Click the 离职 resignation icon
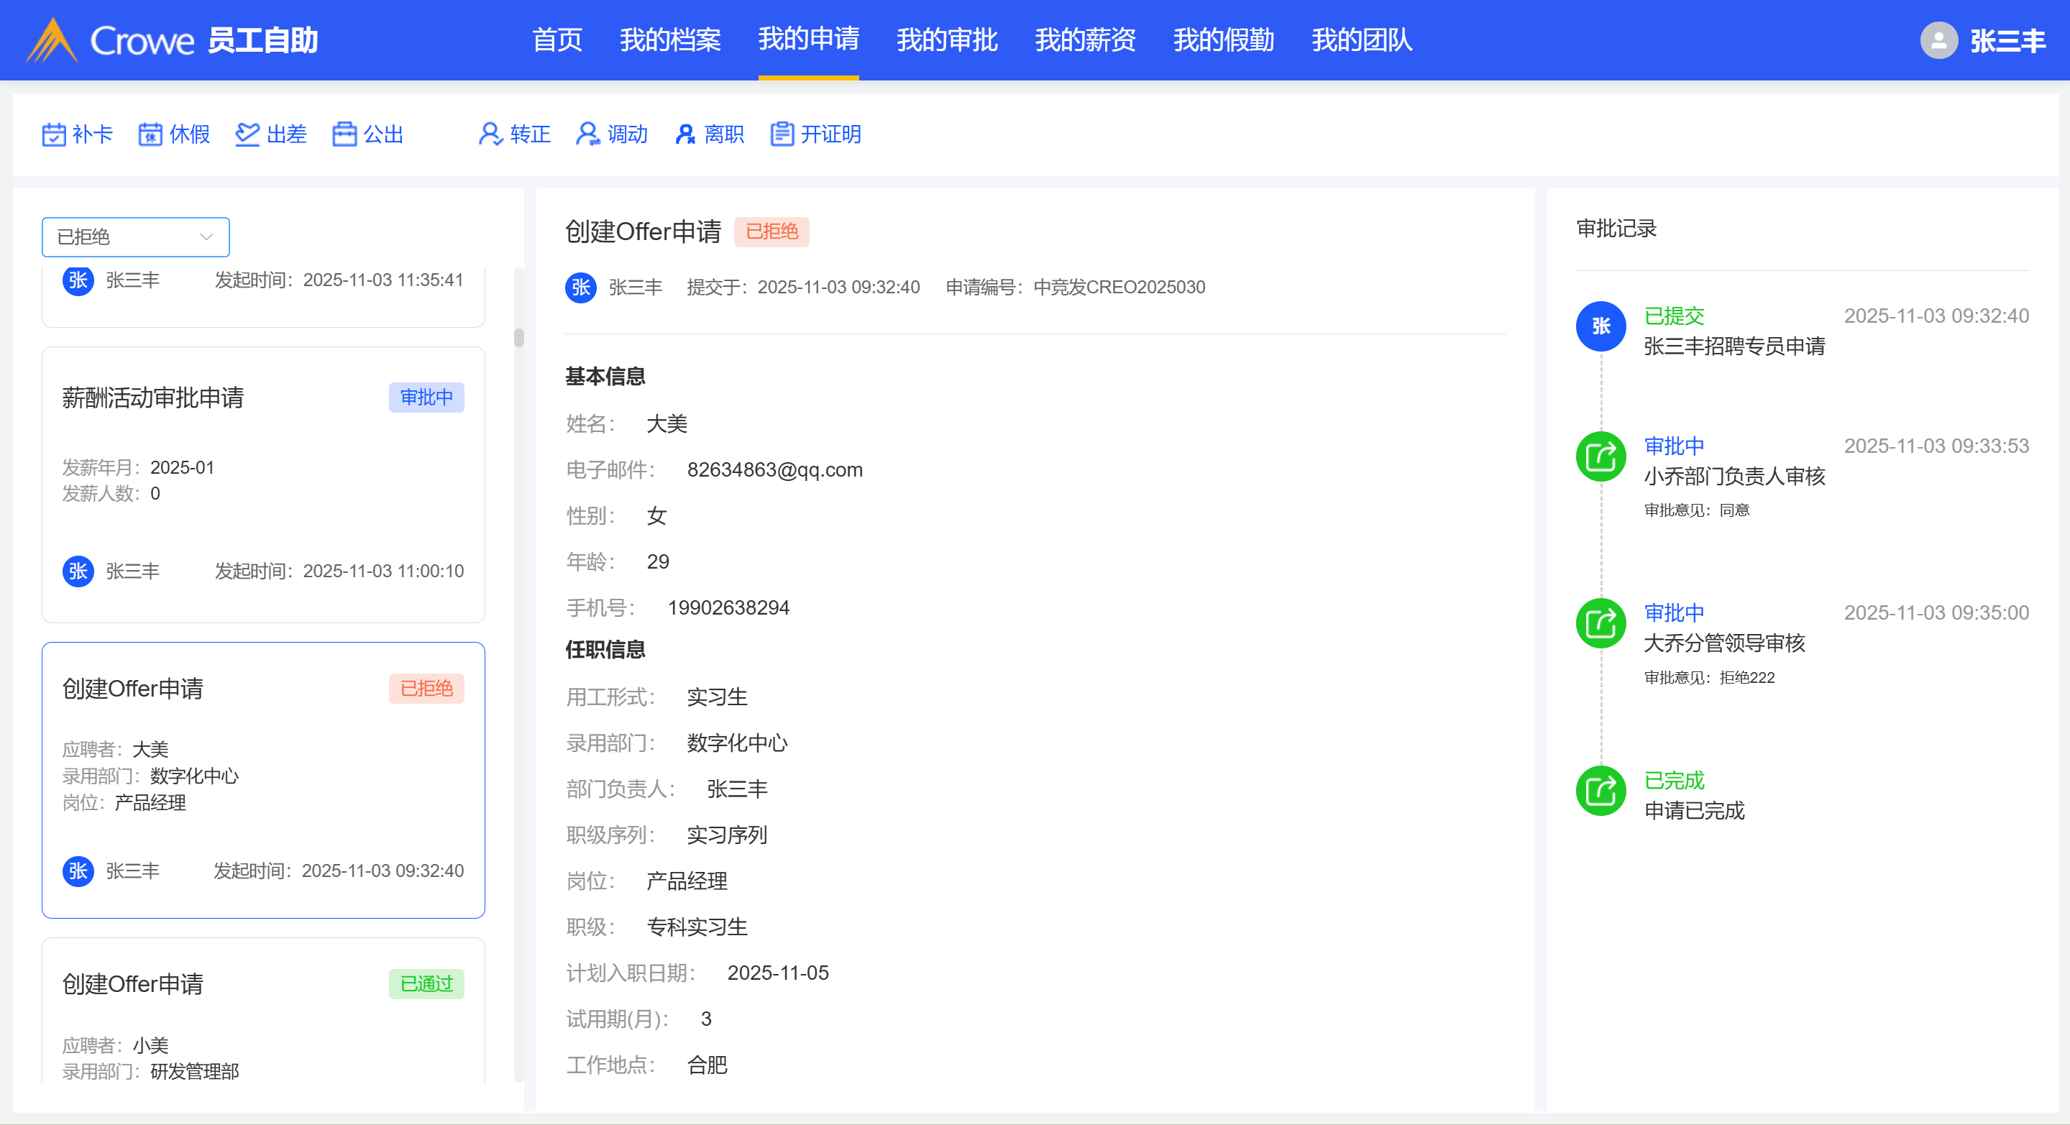The image size is (2070, 1125). [x=684, y=134]
